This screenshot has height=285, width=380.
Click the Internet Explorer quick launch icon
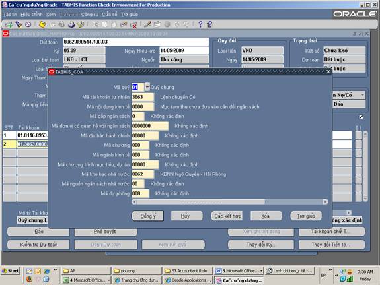coord(46,271)
